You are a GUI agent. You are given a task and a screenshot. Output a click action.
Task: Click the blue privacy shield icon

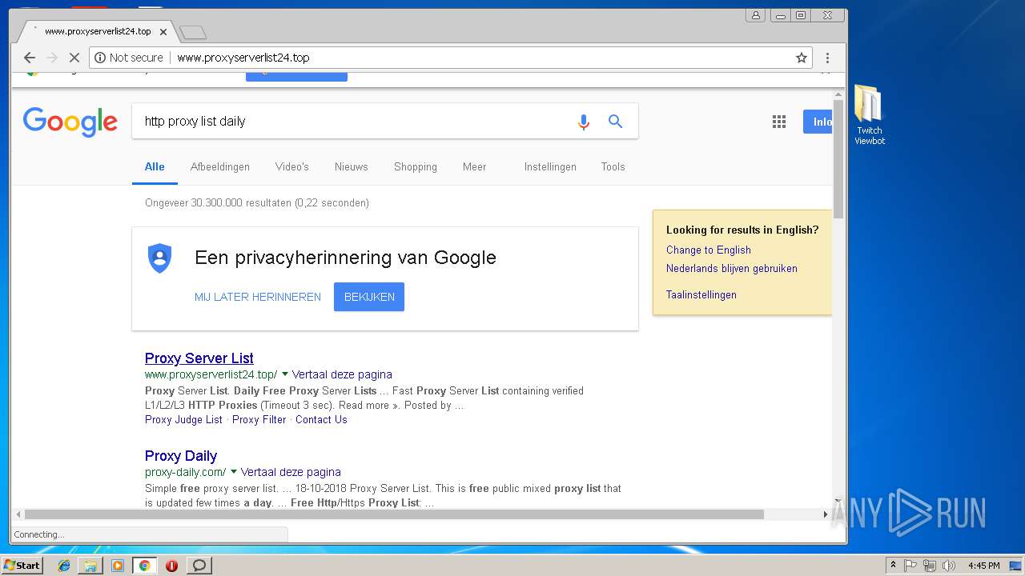[160, 258]
